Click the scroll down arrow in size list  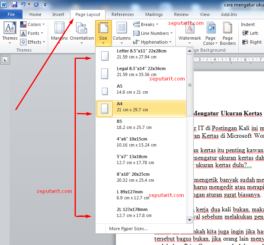(x=190, y=220)
